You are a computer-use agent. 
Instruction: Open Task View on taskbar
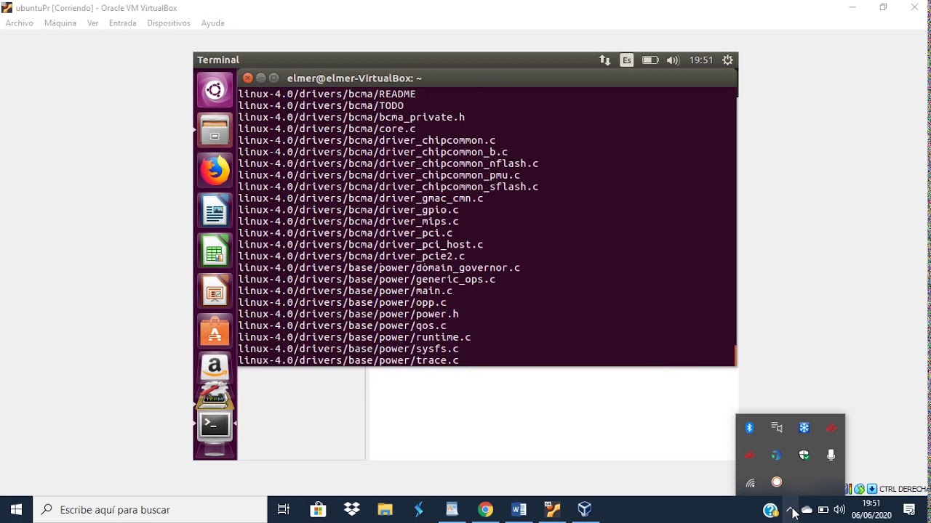tap(284, 510)
